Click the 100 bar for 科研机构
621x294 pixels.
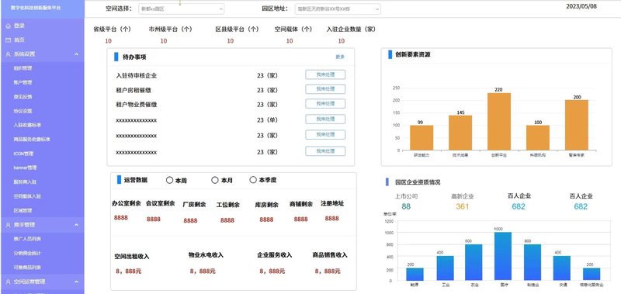[x=538, y=138]
